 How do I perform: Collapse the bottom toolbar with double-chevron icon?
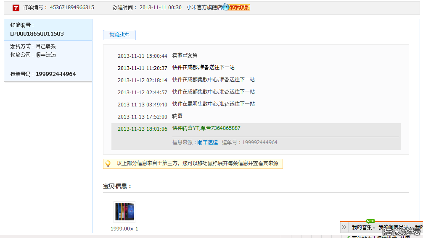(344, 227)
